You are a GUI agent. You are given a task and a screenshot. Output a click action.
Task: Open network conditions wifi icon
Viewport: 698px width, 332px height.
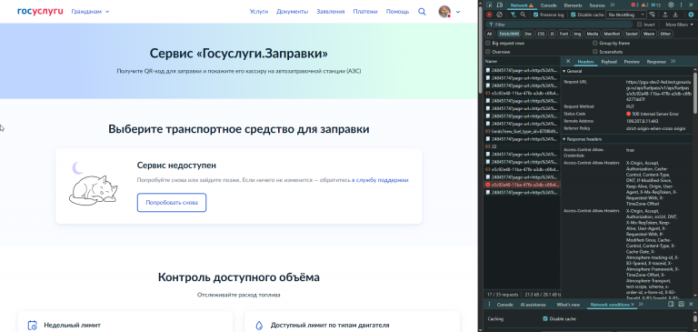tap(653, 15)
